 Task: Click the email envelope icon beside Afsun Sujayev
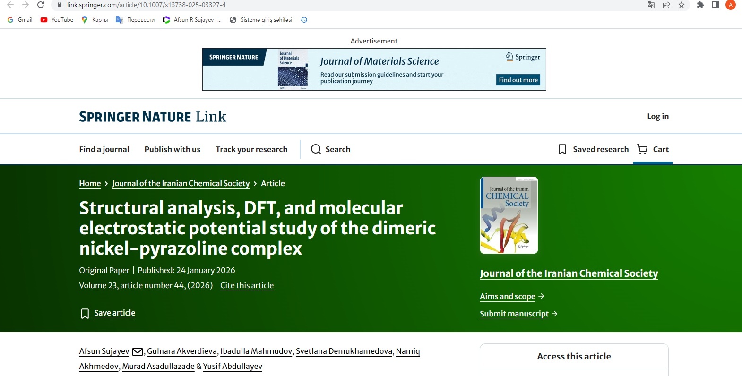click(137, 351)
